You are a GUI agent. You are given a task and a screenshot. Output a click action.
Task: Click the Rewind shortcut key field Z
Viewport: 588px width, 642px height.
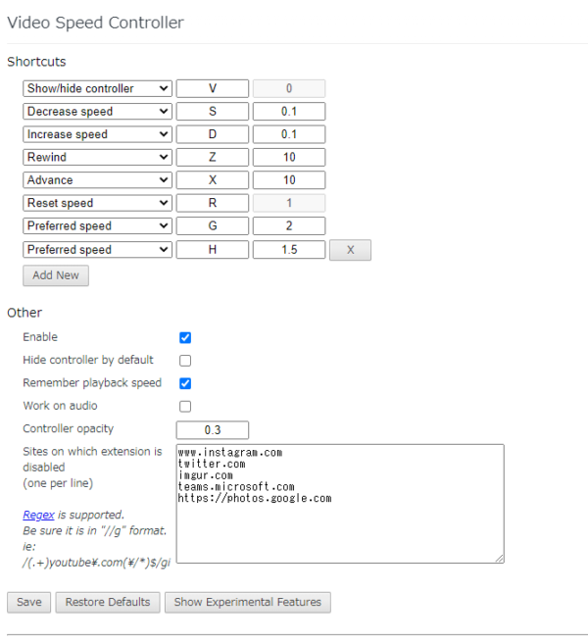213,158
